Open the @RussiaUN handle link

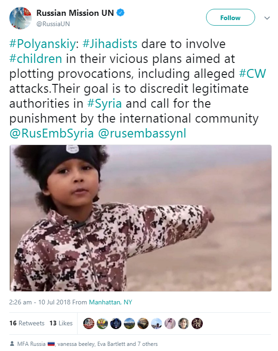click(53, 24)
